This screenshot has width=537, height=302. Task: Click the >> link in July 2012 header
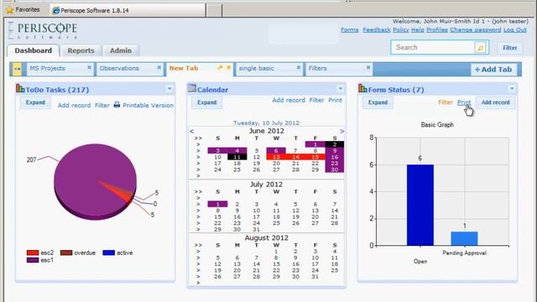click(198, 192)
